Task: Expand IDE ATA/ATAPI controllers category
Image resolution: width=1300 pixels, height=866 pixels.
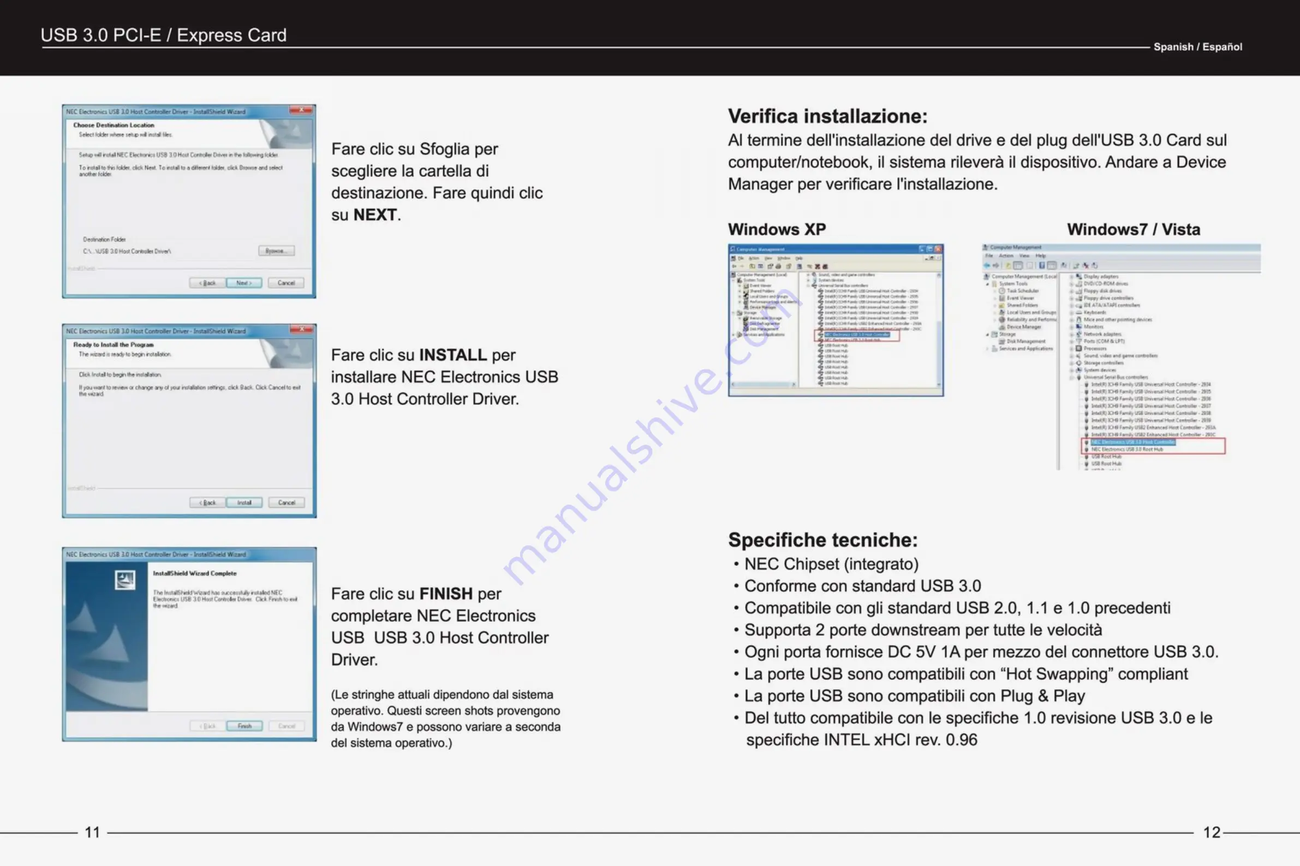Action: [x=1071, y=306]
